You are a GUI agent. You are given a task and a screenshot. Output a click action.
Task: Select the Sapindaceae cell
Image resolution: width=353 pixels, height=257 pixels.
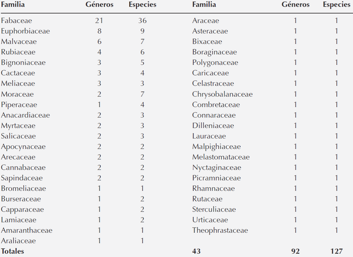pos(22,178)
